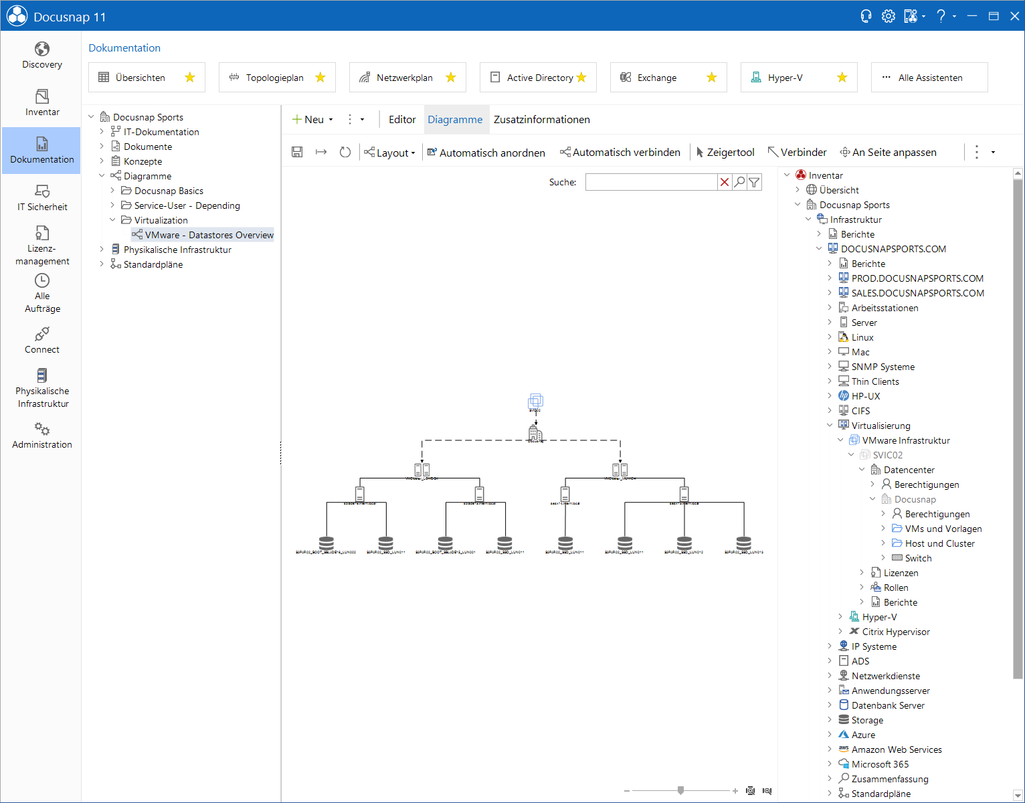Expand IT-Dokumentation tree node
Screen dimensions: 1025x803
click(x=102, y=132)
